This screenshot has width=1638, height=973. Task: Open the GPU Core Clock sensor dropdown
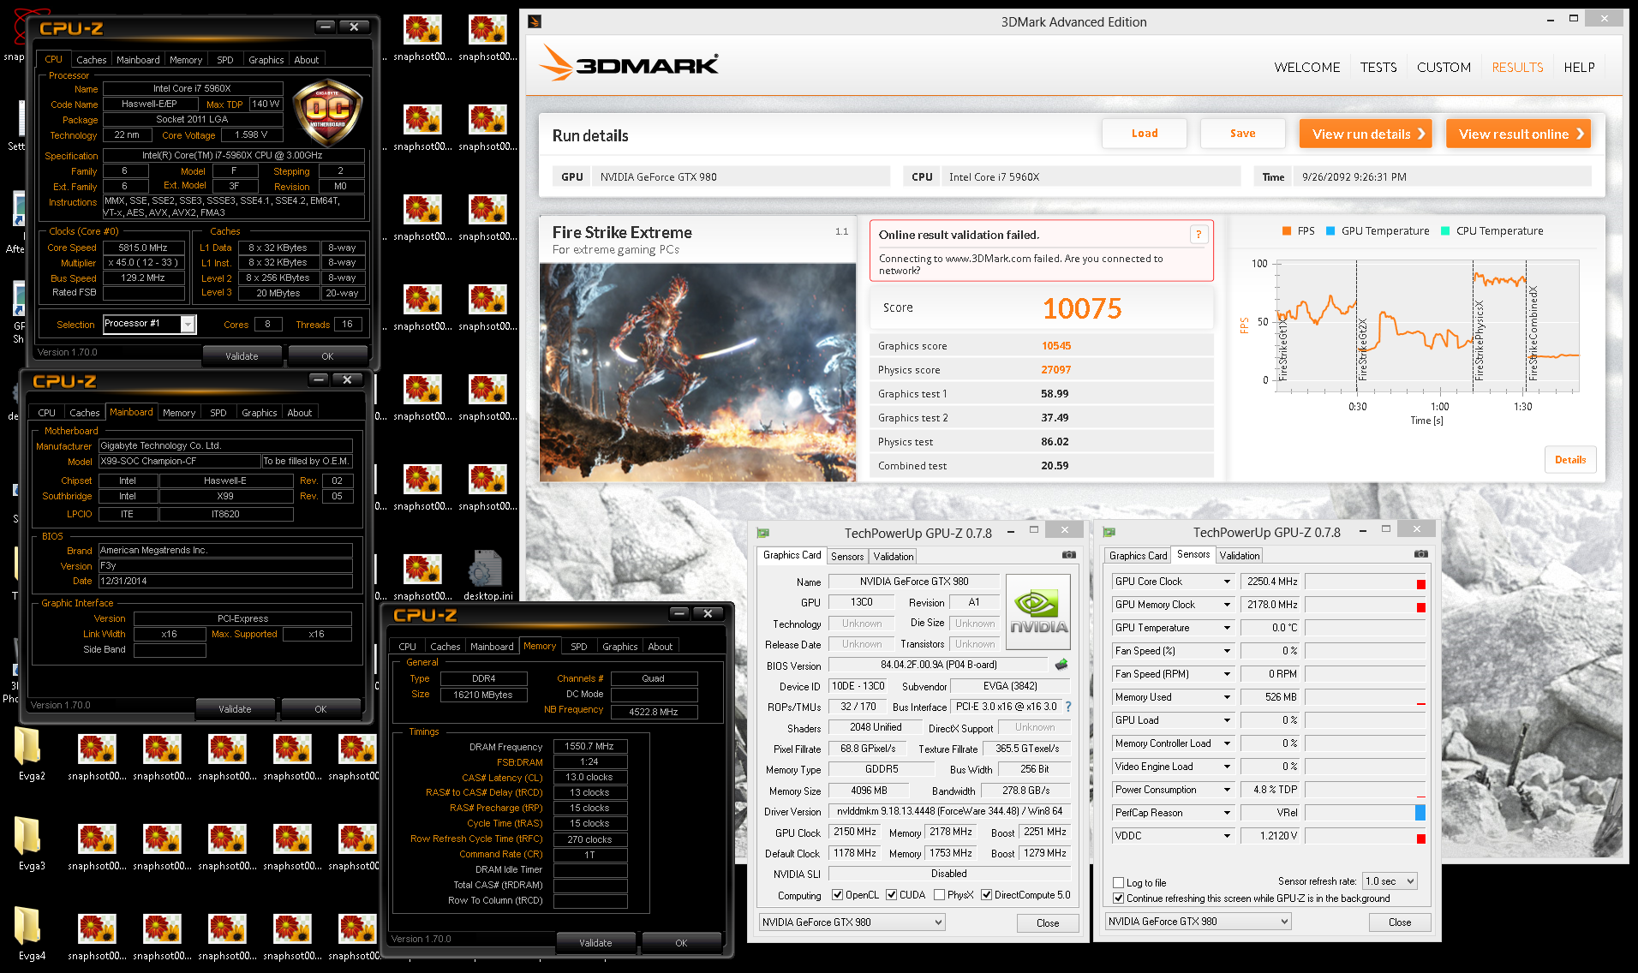[x=1227, y=582]
